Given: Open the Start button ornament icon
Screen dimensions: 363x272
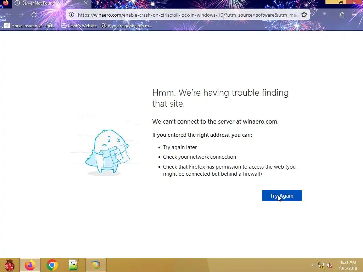Looking at the screenshot, I should click(x=9, y=265).
